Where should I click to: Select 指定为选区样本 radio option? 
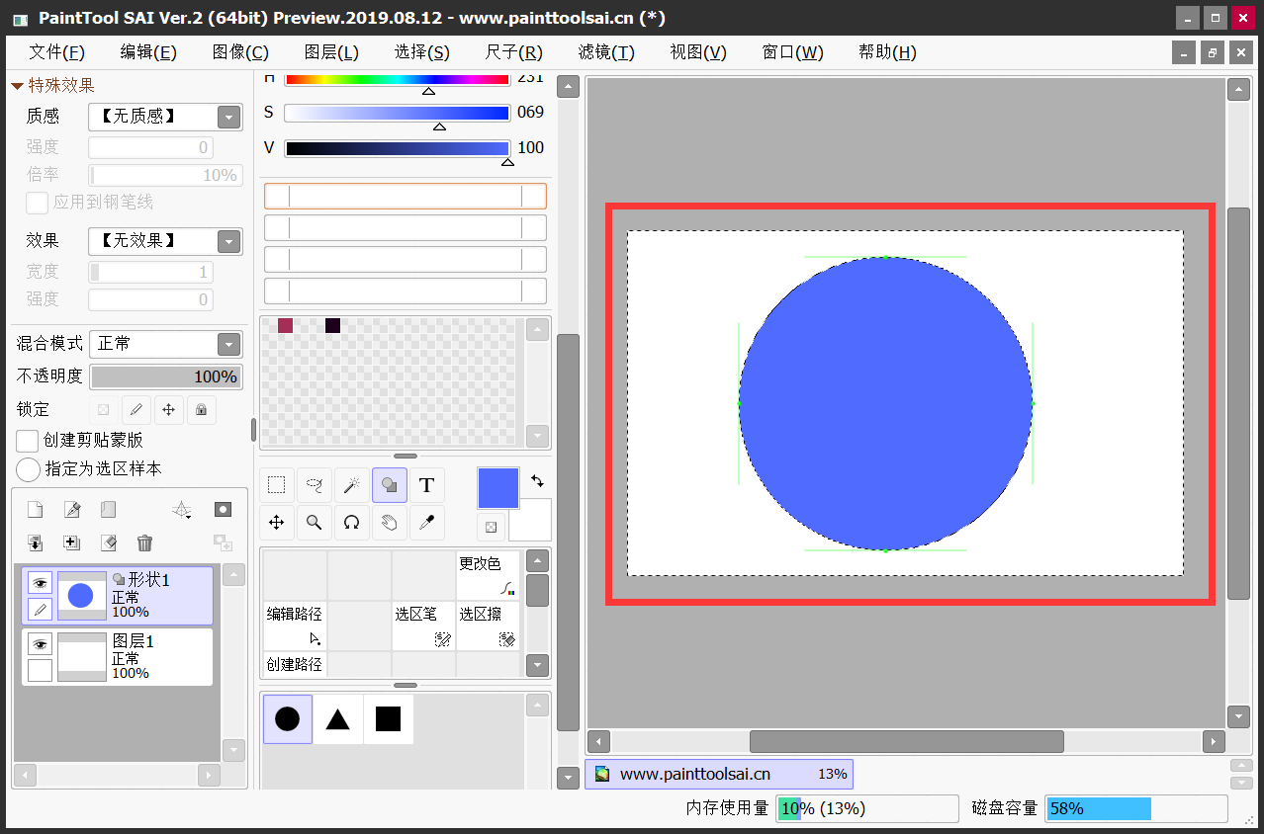click(x=29, y=469)
